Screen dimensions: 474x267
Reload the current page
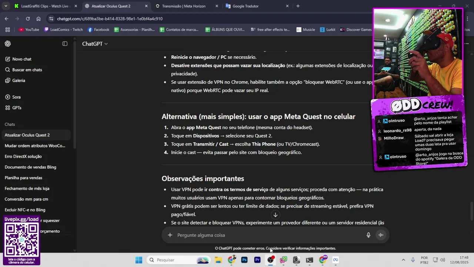point(28,19)
